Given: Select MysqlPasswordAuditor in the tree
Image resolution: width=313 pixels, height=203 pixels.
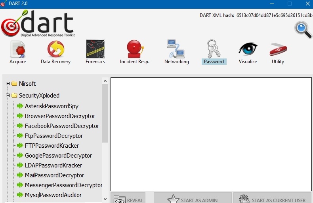Looking at the screenshot, I should [53, 195].
